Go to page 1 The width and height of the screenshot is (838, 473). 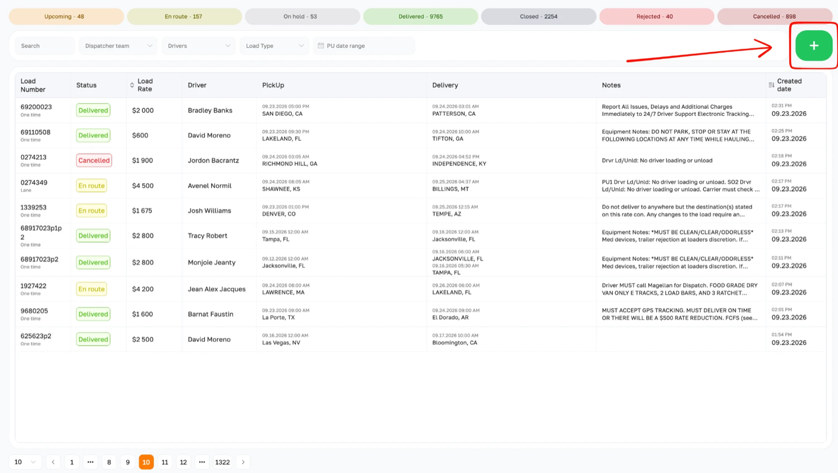click(x=72, y=462)
